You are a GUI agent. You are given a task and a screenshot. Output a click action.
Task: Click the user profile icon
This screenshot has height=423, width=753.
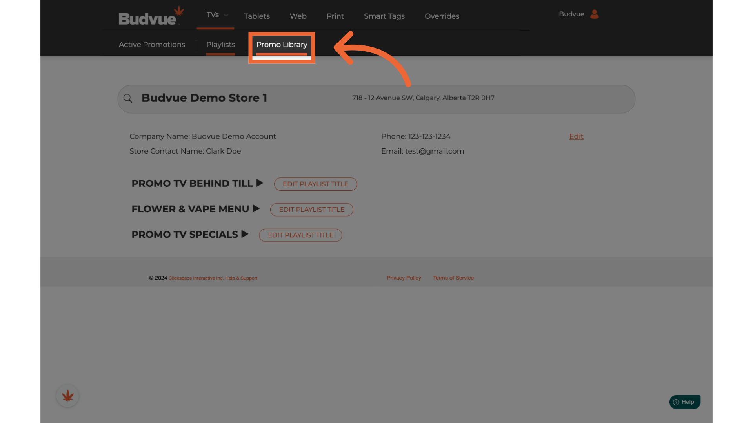click(595, 14)
